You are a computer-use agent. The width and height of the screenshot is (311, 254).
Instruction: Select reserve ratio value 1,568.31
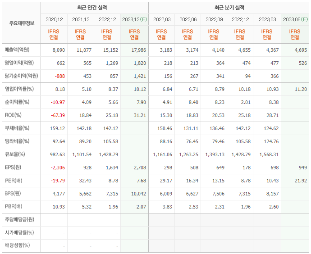coord(269,155)
